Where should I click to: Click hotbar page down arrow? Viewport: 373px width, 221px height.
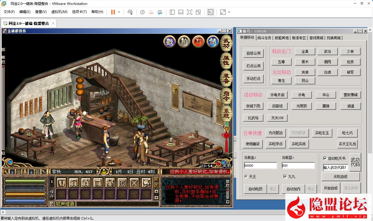pos(156,185)
